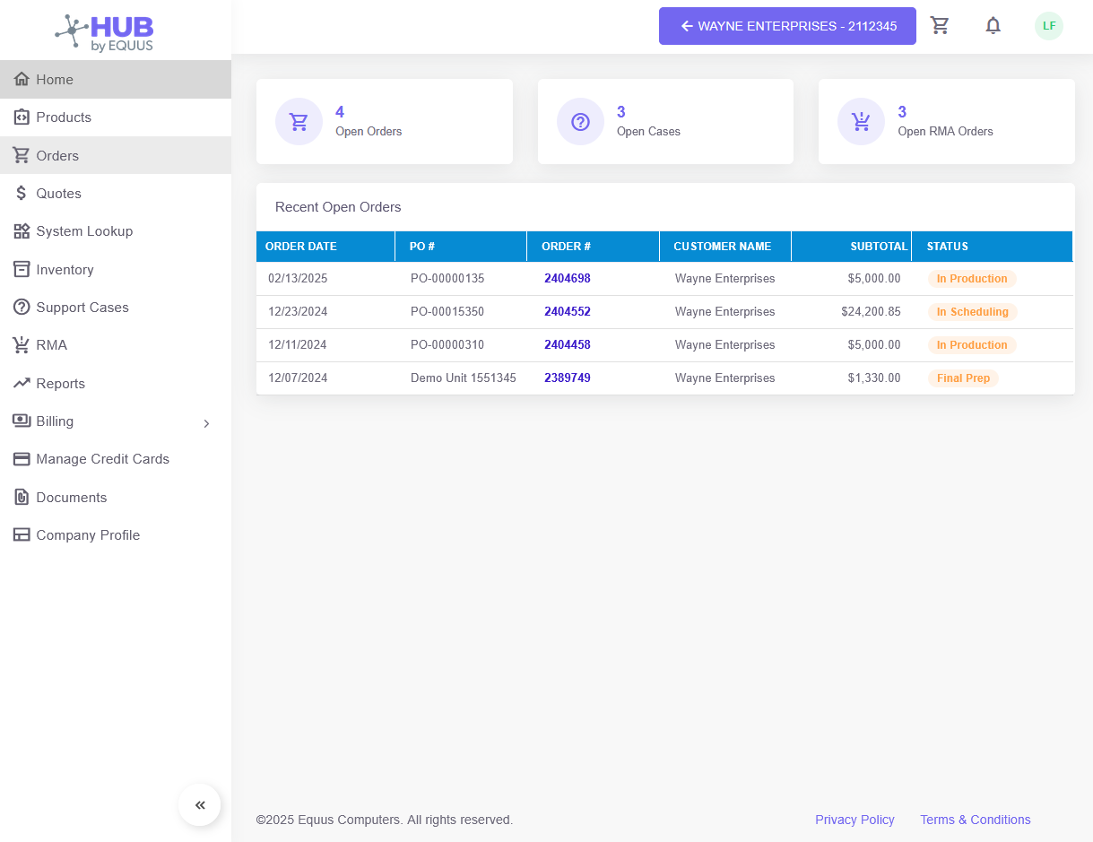The image size is (1093, 842).
Task: Click the Documents paperclip file icon
Action: (x=22, y=497)
